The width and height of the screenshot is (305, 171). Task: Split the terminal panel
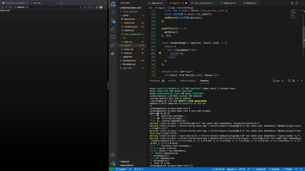[x=289, y=81]
